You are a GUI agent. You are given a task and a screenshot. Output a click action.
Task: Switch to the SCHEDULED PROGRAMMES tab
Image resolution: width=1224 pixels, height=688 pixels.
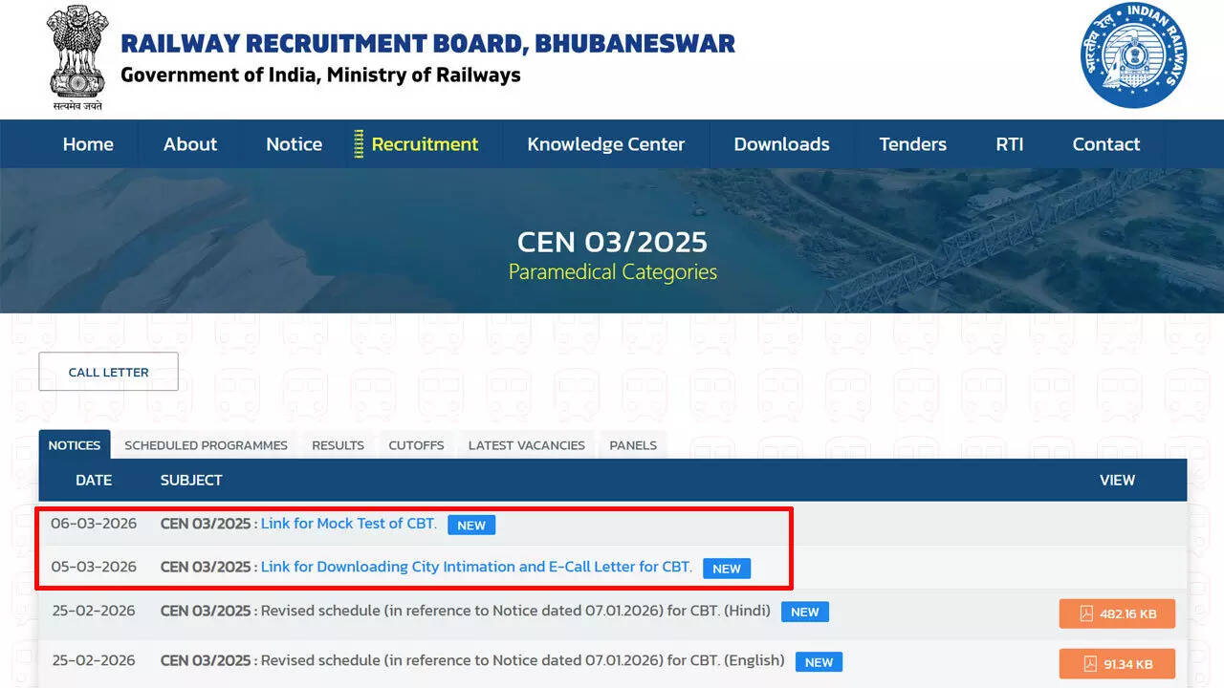pyautogui.click(x=206, y=444)
